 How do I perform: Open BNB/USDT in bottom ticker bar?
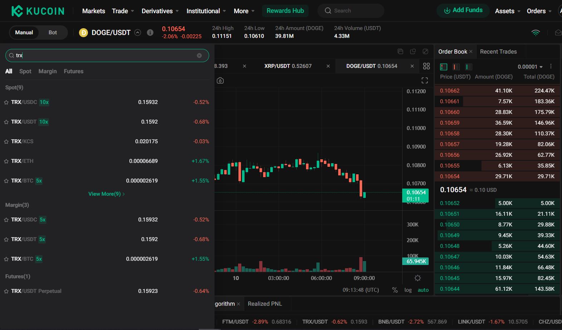coord(413,322)
